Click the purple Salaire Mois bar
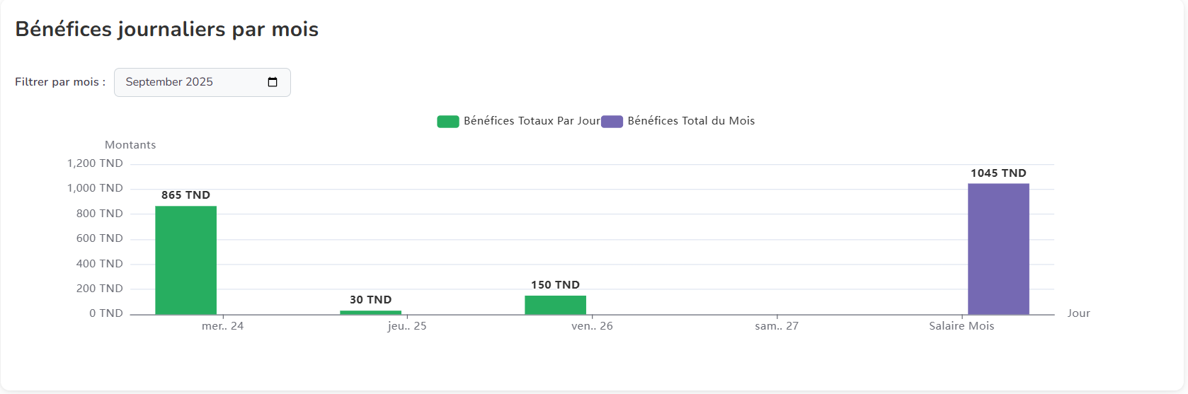The width and height of the screenshot is (1188, 394). [998, 249]
